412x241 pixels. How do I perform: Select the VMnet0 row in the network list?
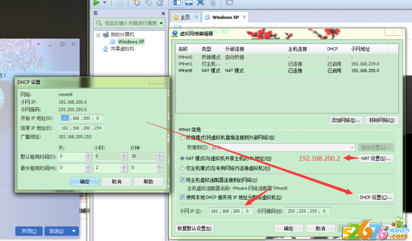click(287, 57)
